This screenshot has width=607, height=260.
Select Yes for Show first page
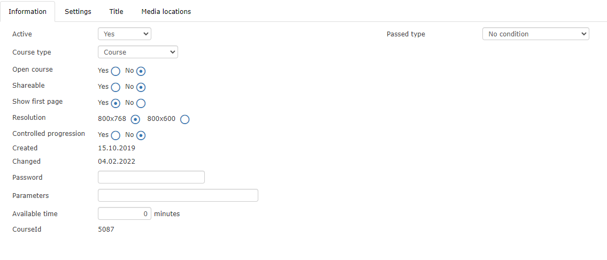pos(116,103)
